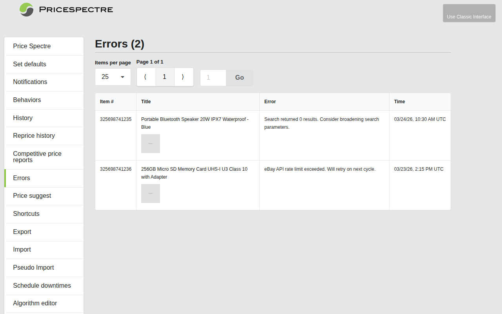This screenshot has height=314, width=502.
Task: Click thumbnail for Micro SD Memory Card row
Action: (x=150, y=193)
